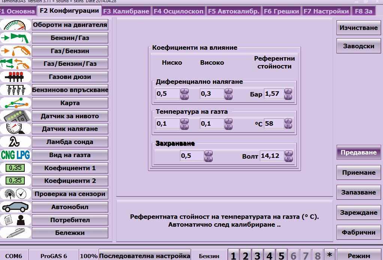This screenshot has width=383, height=260.
Task: Switch to the F4 Осцилоскоп tab
Action: pyautogui.click(x=178, y=11)
